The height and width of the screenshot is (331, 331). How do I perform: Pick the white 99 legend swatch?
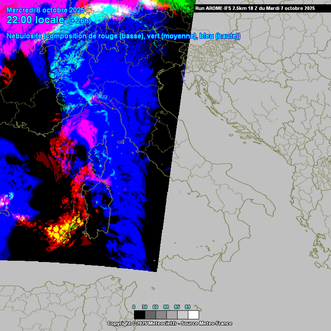point(193,315)
